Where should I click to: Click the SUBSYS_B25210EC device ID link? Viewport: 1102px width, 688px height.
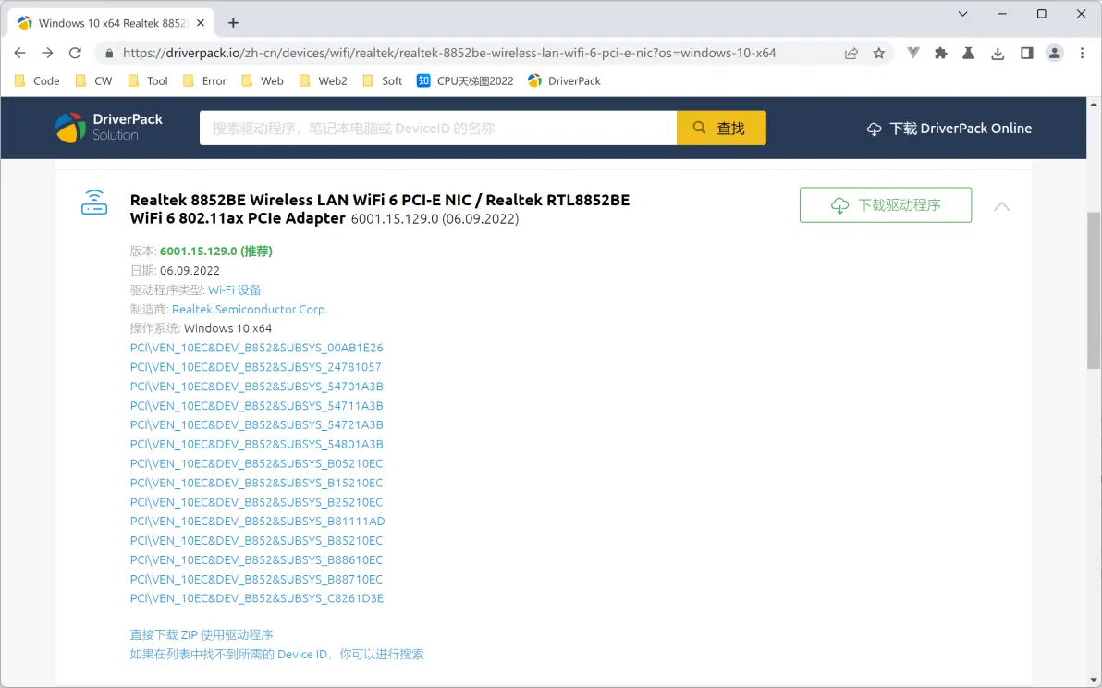coord(256,502)
